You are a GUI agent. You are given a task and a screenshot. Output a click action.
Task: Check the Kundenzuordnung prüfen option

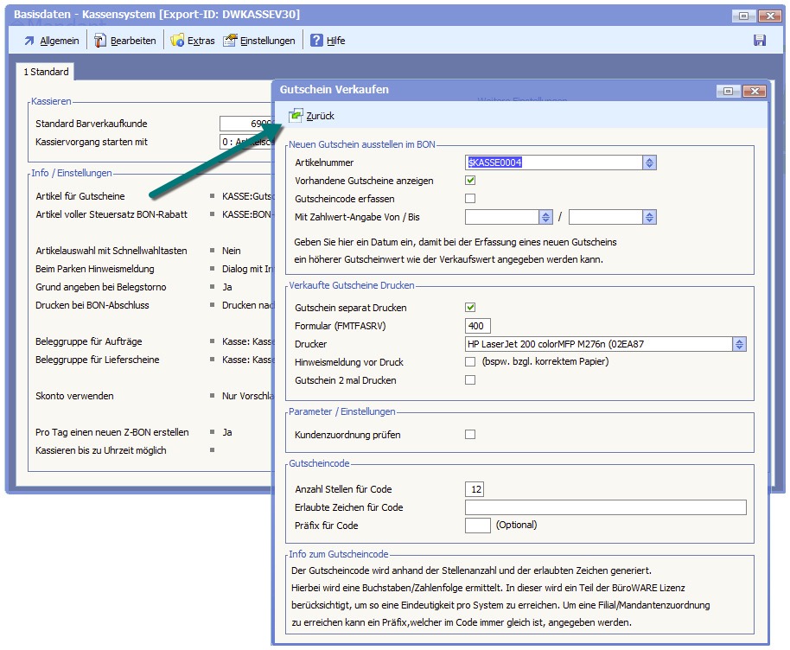[x=470, y=435]
